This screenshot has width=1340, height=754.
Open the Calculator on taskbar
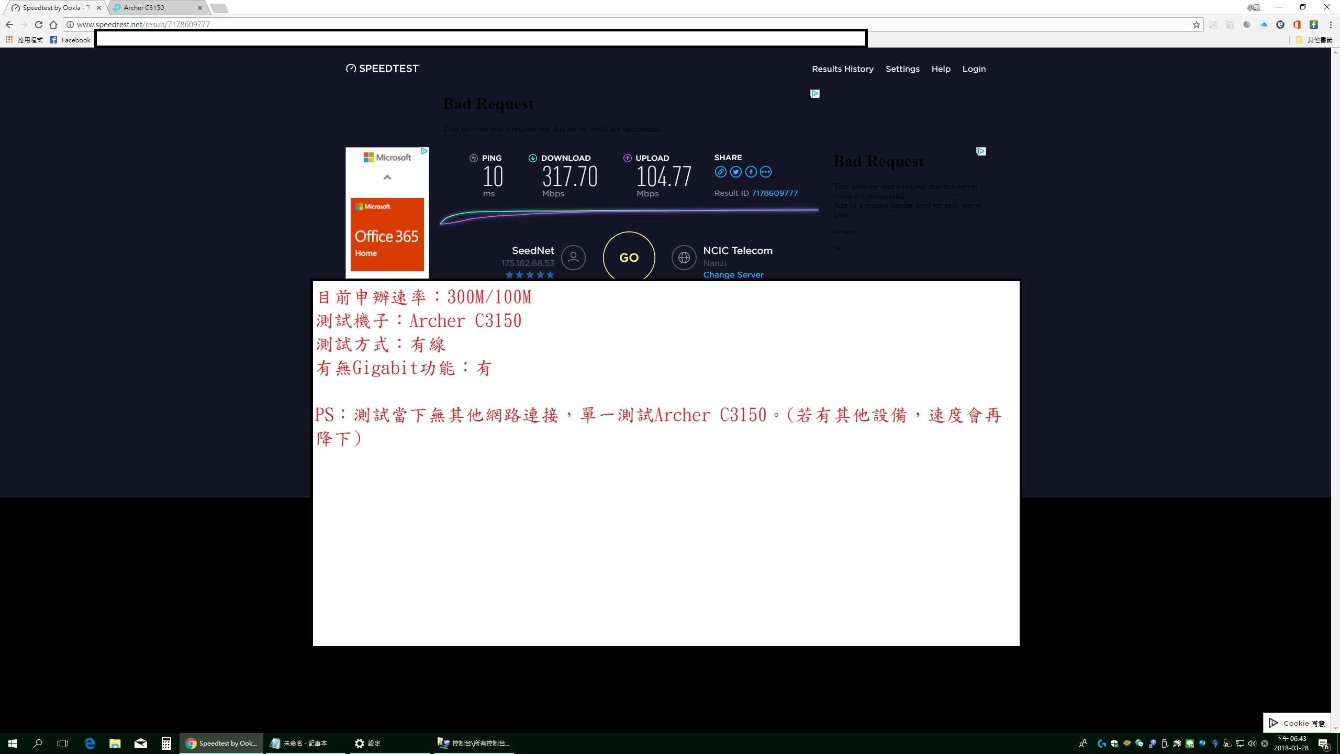166,744
